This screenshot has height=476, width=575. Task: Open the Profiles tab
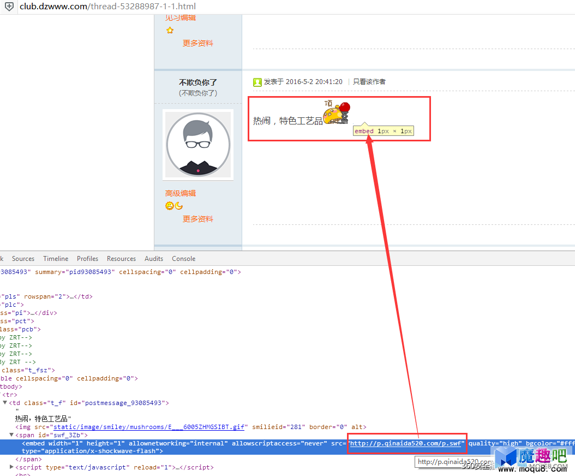[88, 258]
